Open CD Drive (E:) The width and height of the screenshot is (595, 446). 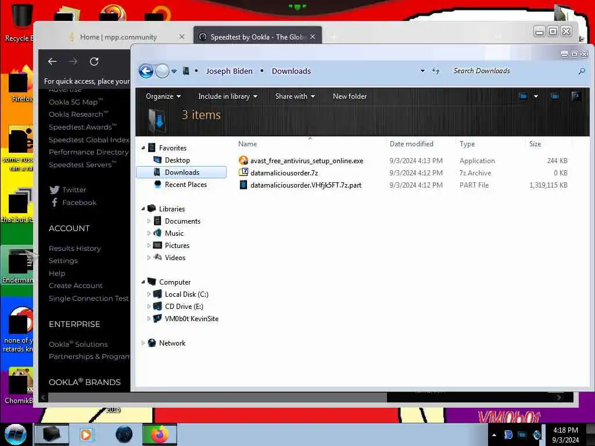(x=184, y=307)
